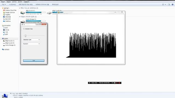This screenshot has width=175, height=98.
Task: Click the change view icon in Explorer
Action: tap(163, 4)
